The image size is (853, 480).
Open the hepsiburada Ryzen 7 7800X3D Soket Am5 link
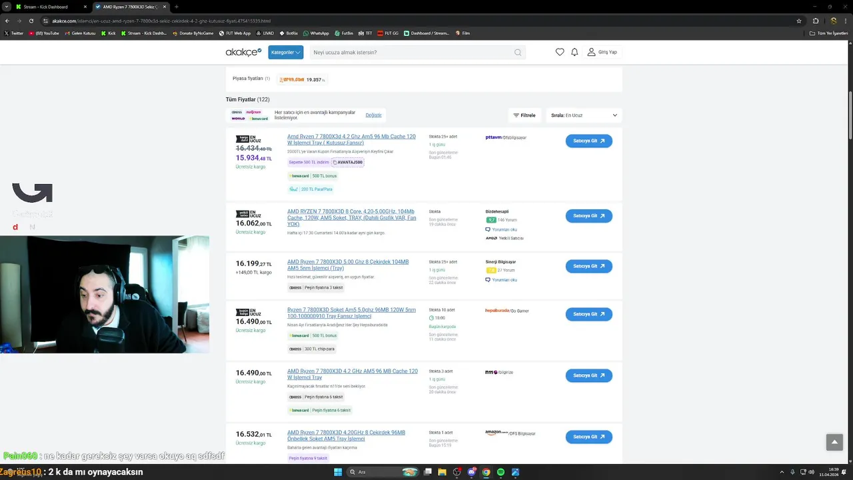(351, 313)
